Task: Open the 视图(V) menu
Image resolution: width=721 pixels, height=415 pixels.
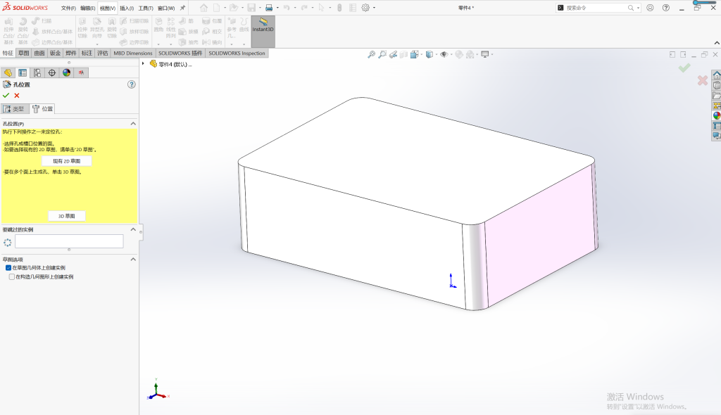Action: point(108,8)
